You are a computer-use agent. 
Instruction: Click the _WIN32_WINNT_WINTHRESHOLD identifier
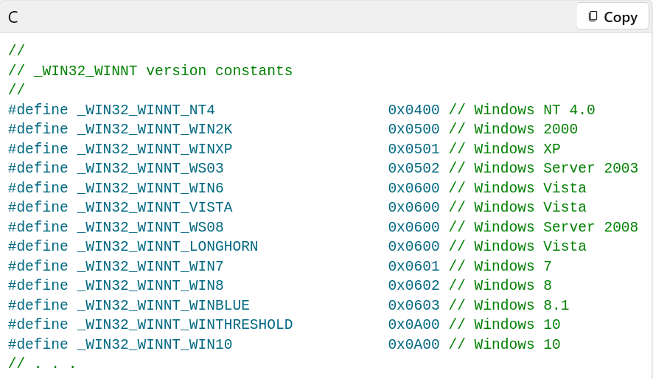[x=185, y=324]
